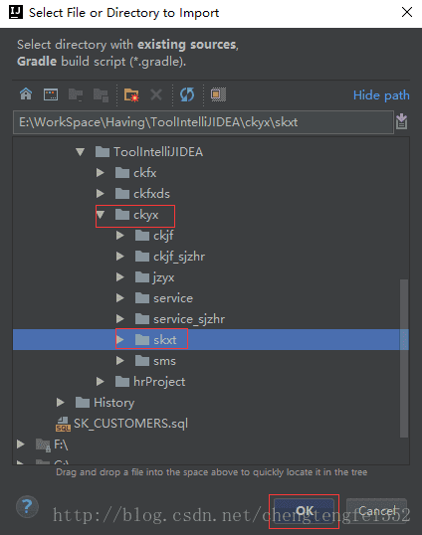The width and height of the screenshot is (422, 535).
Task: Select the jzyx folder
Action: 163,277
